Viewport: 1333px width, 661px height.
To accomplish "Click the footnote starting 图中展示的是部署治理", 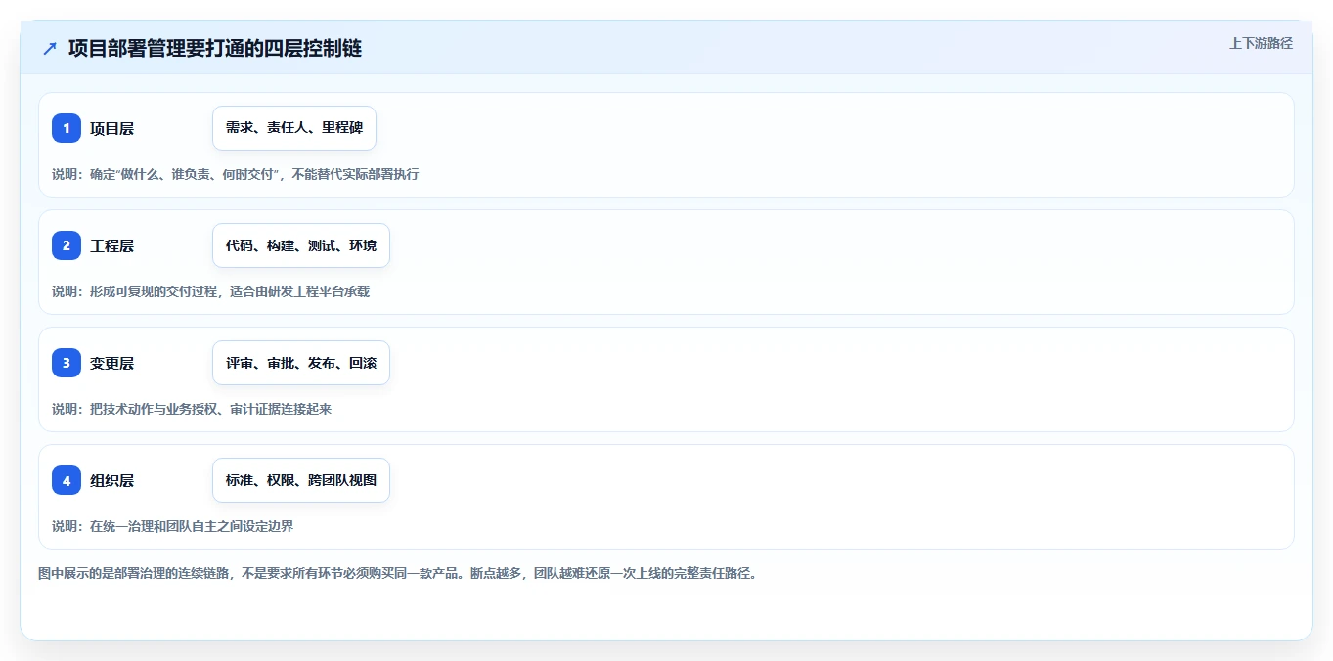I will click(397, 573).
